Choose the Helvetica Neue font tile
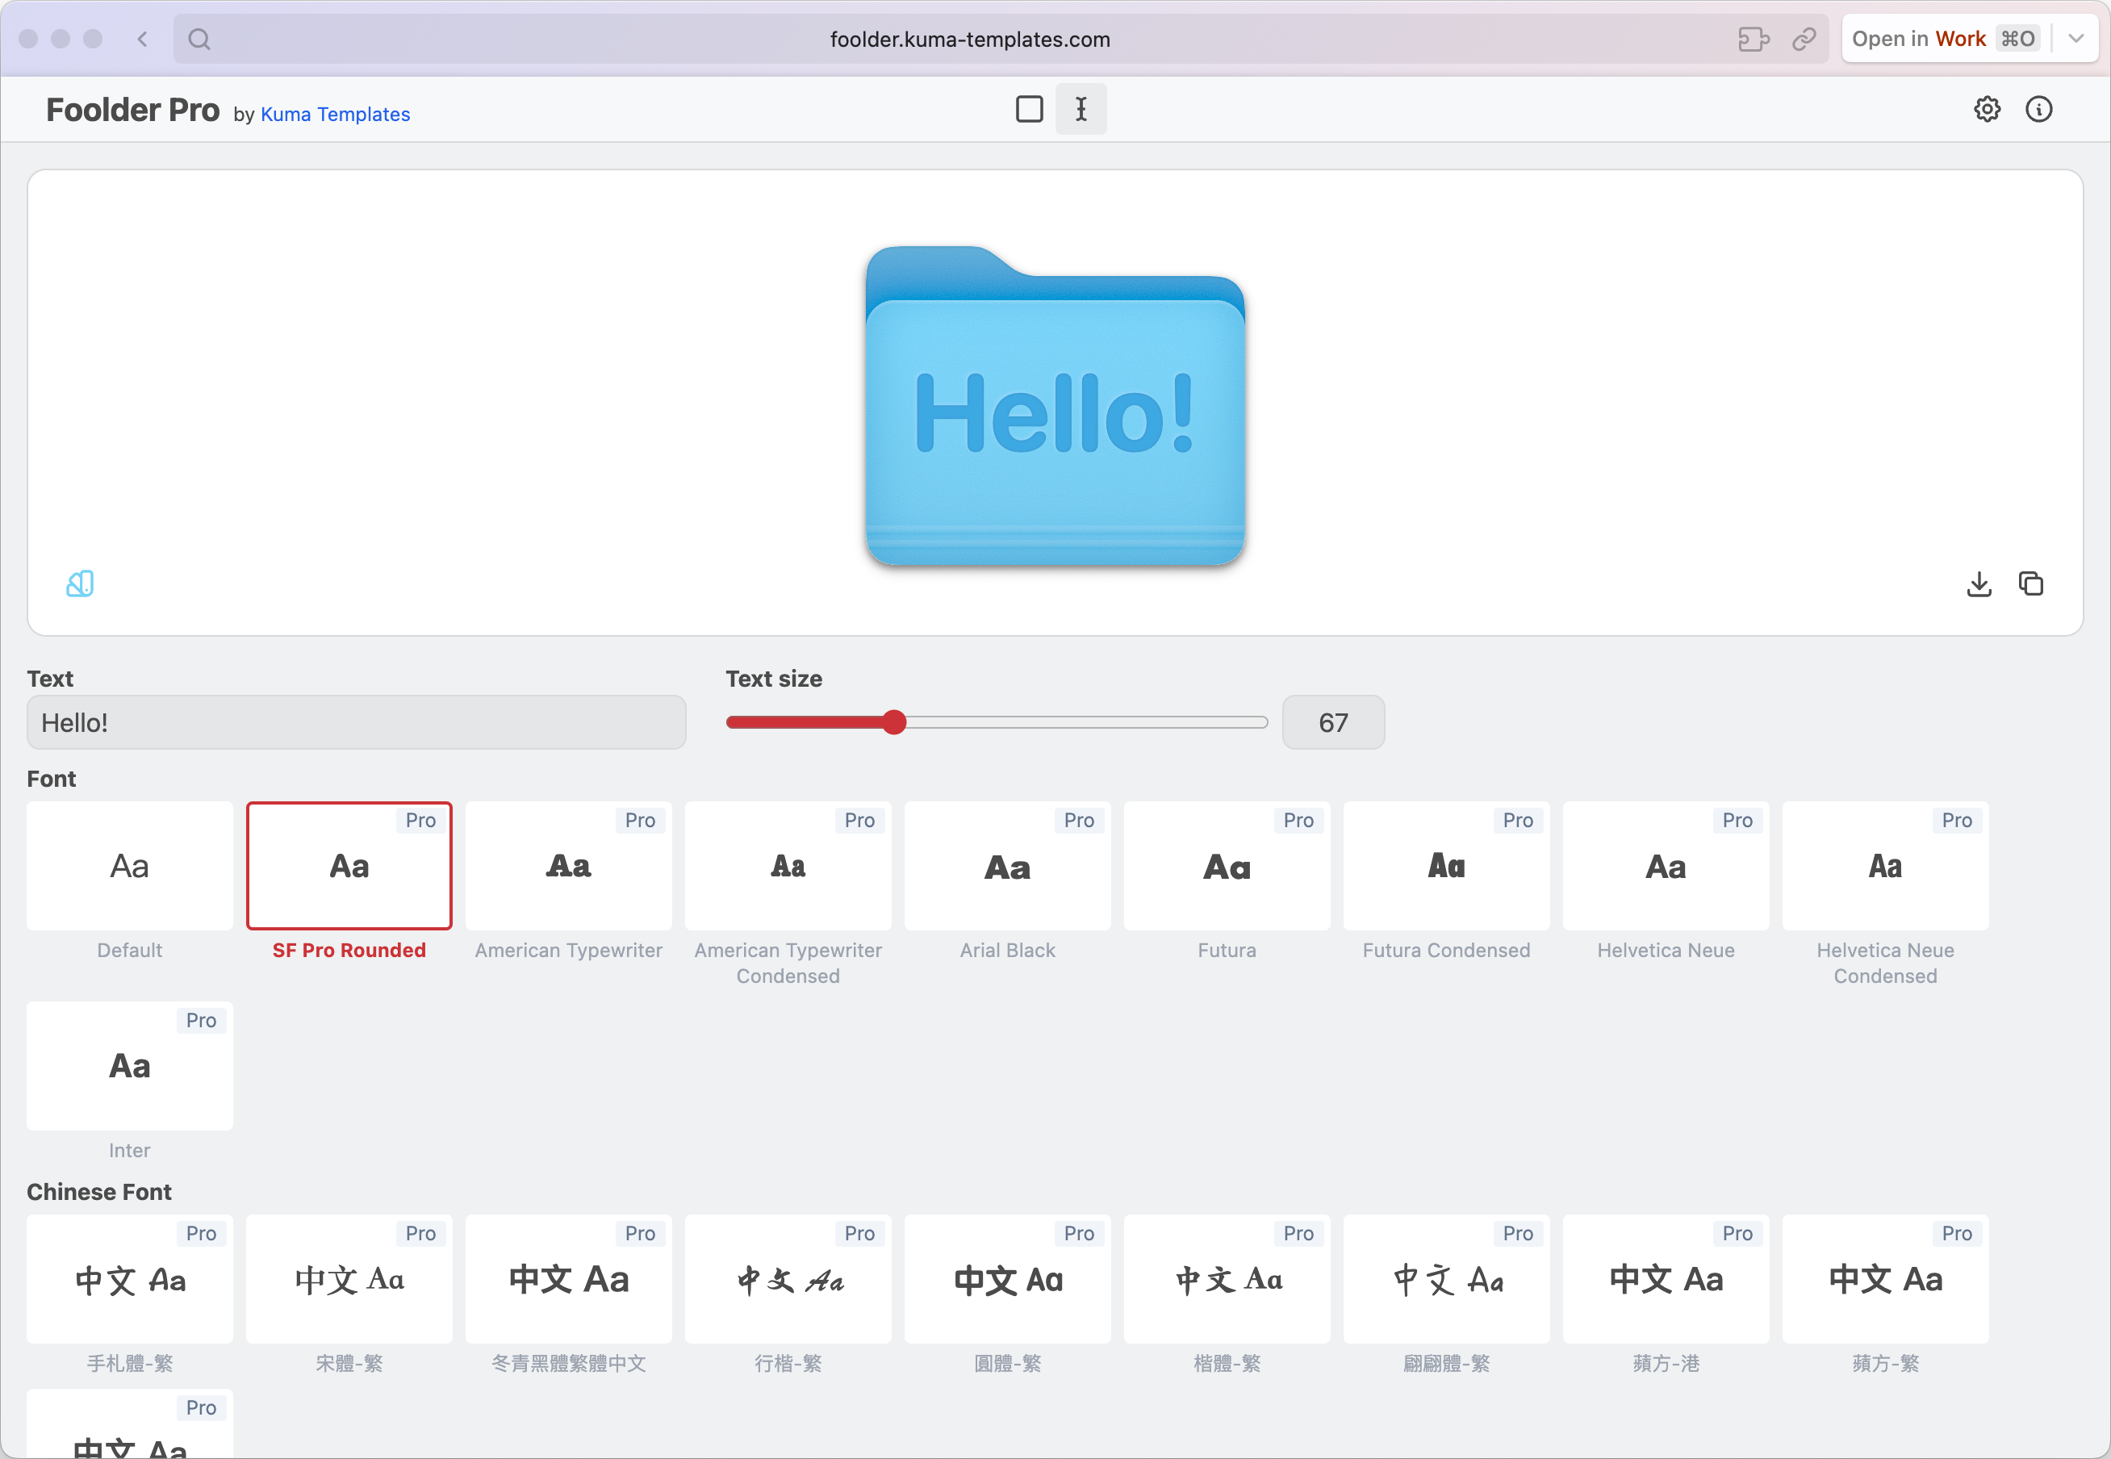This screenshot has height=1459, width=2111. tap(1666, 866)
